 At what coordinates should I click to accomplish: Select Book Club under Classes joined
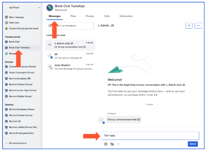pos(14,42)
